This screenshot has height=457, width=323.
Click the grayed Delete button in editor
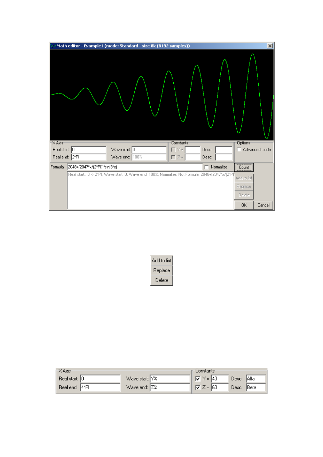[244, 195]
